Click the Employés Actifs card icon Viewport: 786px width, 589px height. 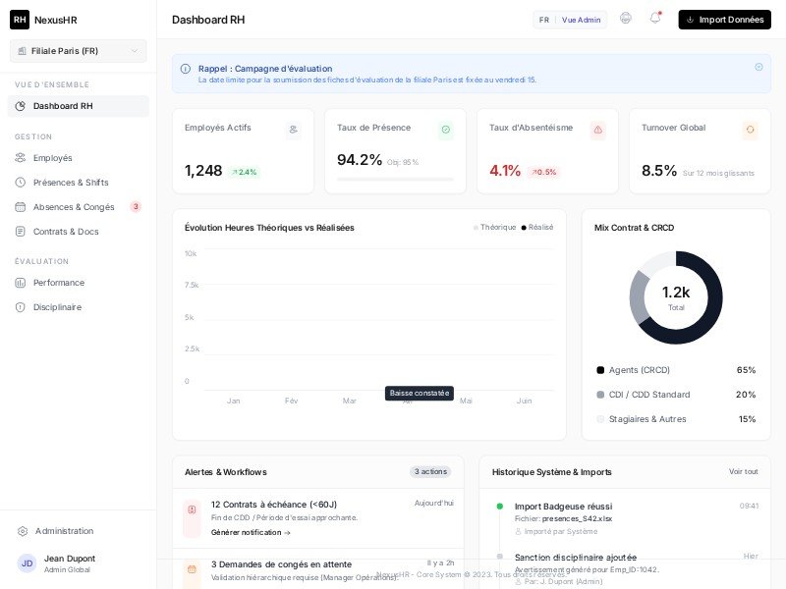coord(293,130)
